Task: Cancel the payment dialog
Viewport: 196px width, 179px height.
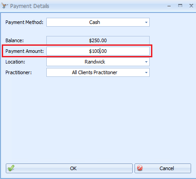Action: pos(163,168)
